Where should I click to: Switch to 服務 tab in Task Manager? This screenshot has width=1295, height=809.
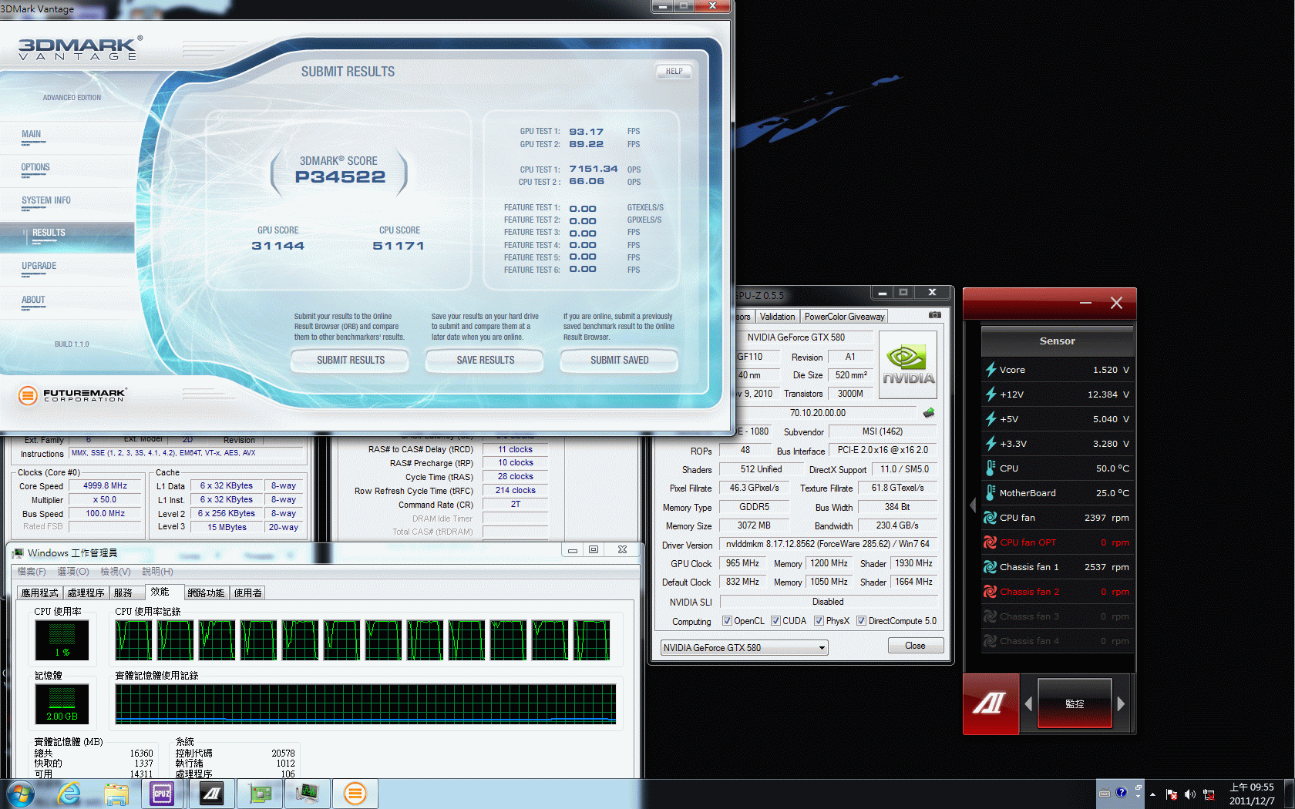(x=127, y=592)
